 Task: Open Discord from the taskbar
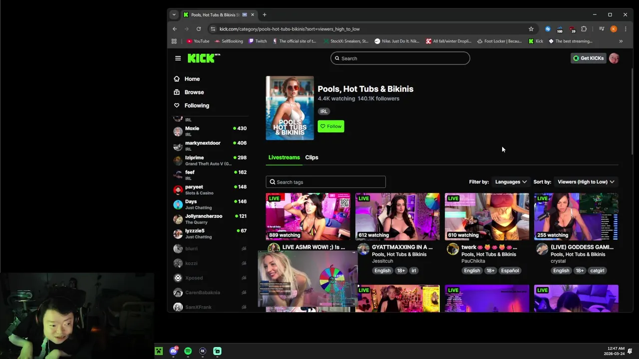[173, 351]
